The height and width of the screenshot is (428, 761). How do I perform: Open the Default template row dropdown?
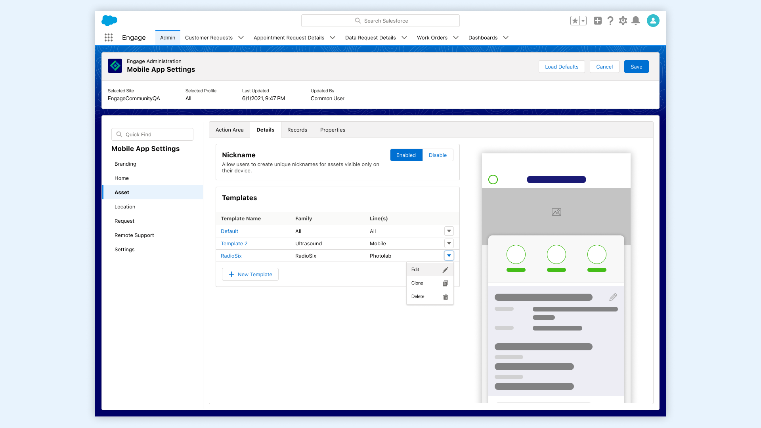coord(449,231)
